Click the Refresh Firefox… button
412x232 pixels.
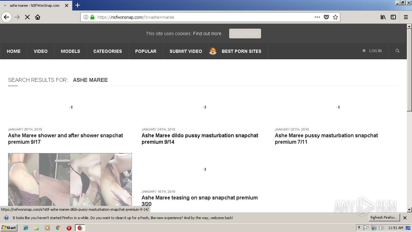pyautogui.click(x=384, y=218)
